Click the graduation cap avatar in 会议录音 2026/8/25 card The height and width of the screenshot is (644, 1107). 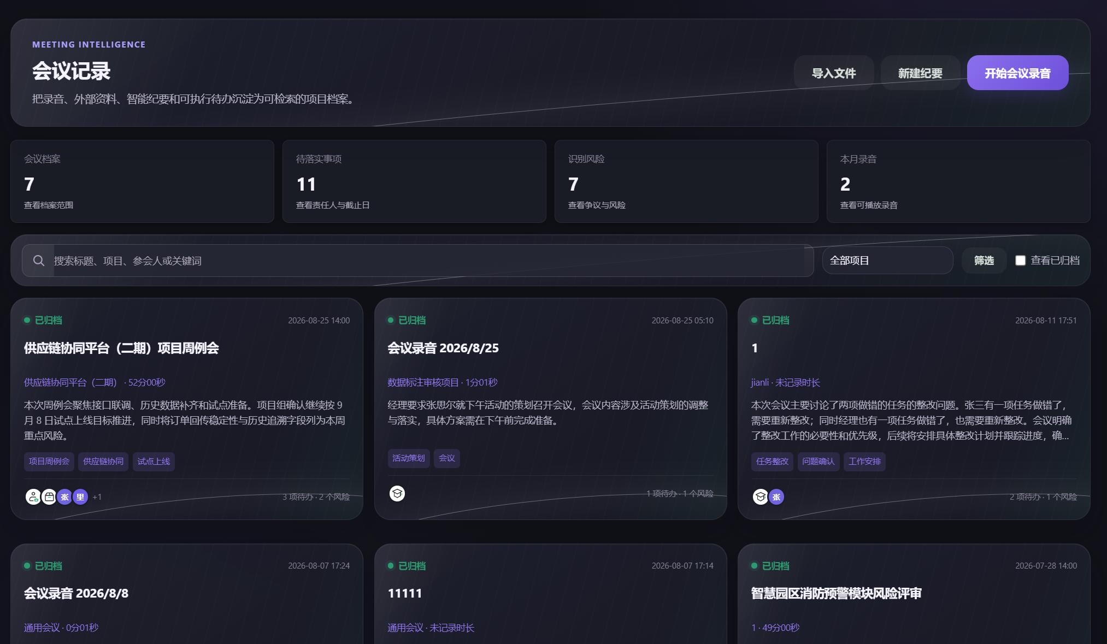(397, 494)
